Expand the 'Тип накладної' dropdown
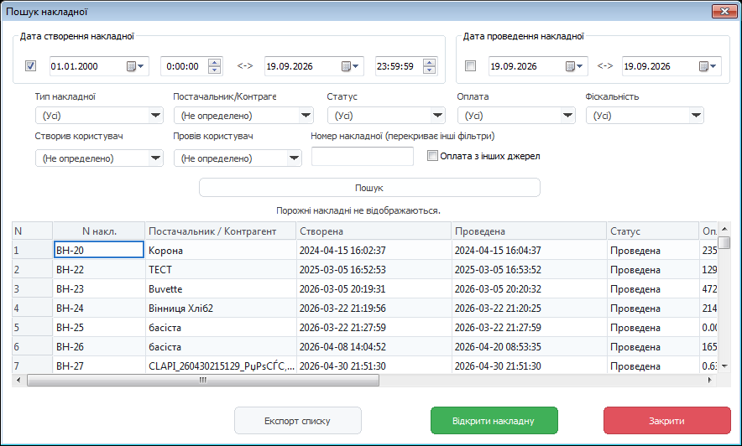Viewport: 742px width, 446px height. 155,116
